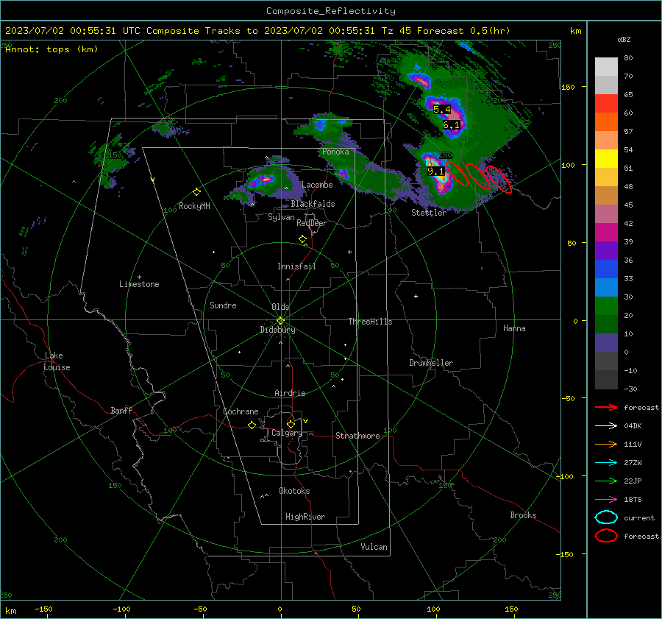Click the Airdrie town label
Image resolution: width=662 pixels, height=619 pixels.
click(290, 393)
